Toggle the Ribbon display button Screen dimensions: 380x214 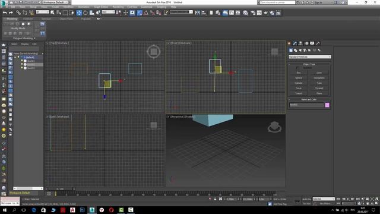(x=225, y=12)
